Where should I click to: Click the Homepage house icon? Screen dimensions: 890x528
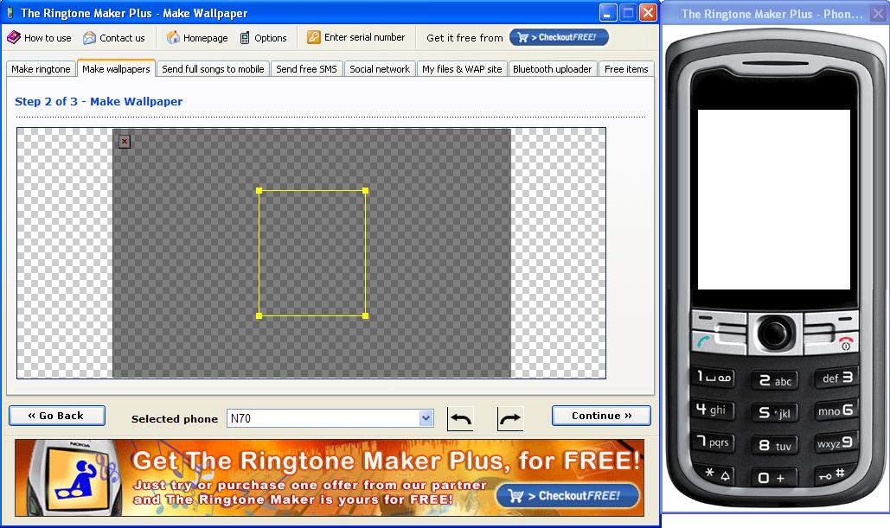[173, 37]
